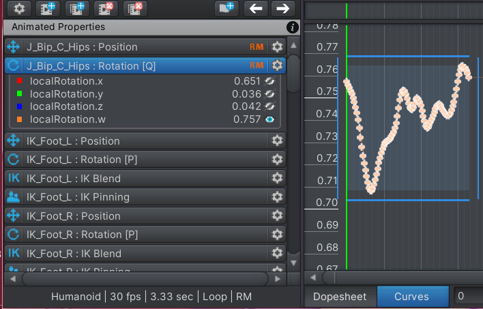Screen dimensions: 483x309
Task: Select IK_Foot_L : Rotation [P] property row
Action: click(145, 160)
